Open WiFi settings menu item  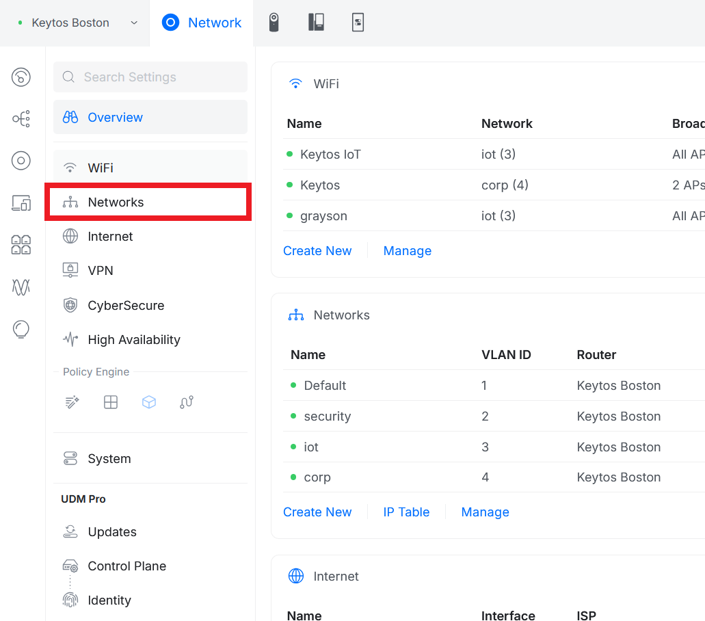[x=150, y=168]
